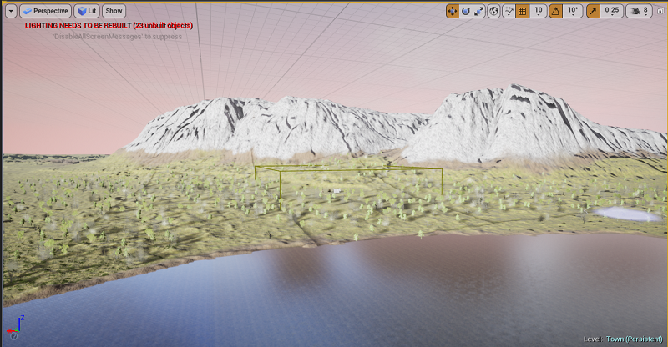Click the 'DisableAllScreenMessages' to suppress hint text

[x=117, y=37]
